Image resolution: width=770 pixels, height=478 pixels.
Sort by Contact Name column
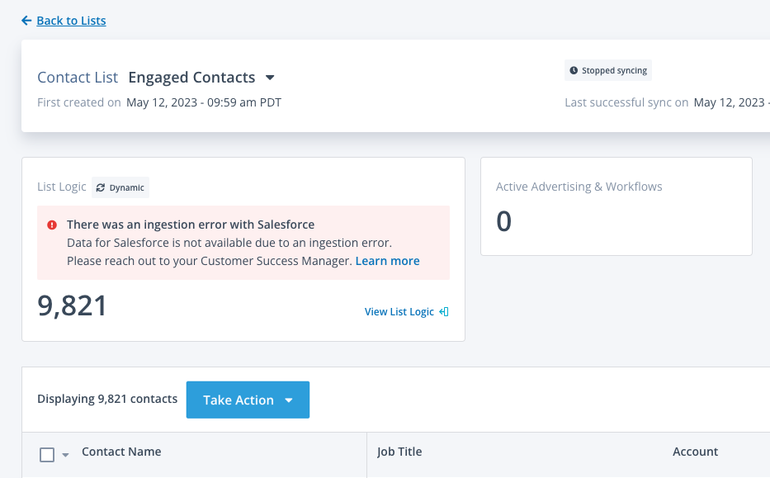(x=121, y=452)
